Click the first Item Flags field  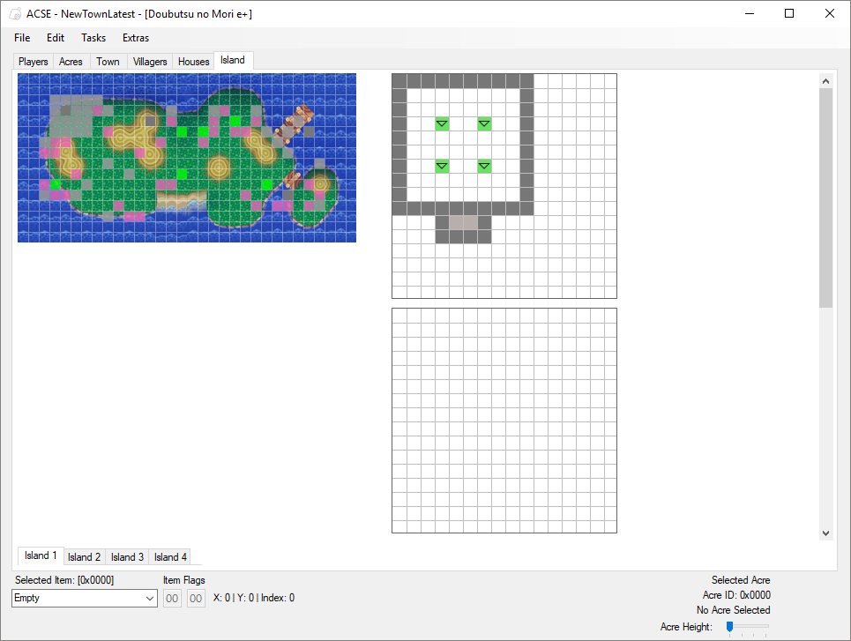[172, 598]
